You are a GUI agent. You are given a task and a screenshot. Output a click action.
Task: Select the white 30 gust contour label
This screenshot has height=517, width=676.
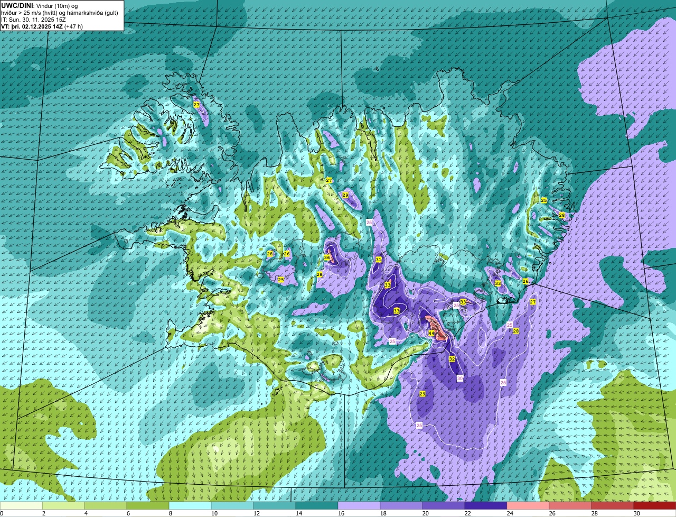[460, 378]
